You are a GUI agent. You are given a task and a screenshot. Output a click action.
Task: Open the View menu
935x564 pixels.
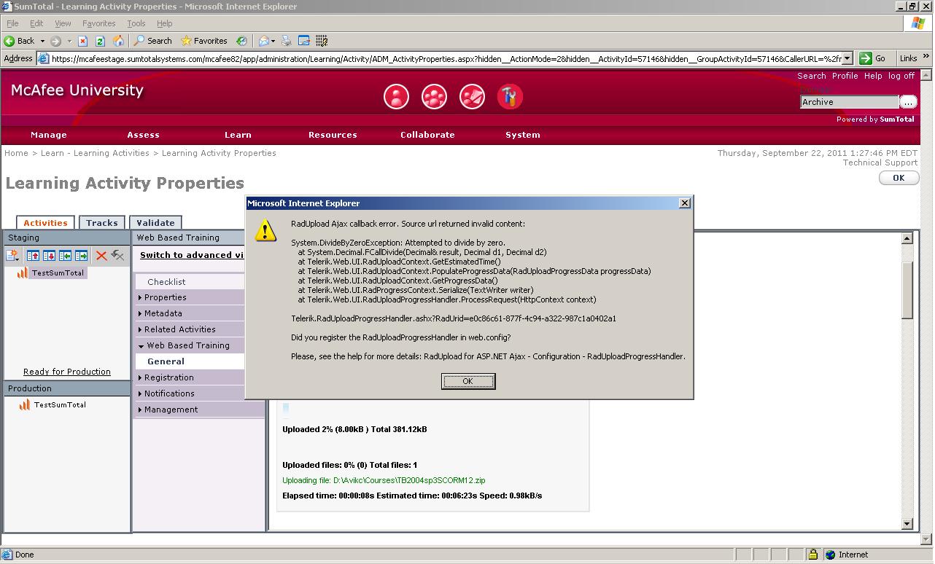point(63,23)
